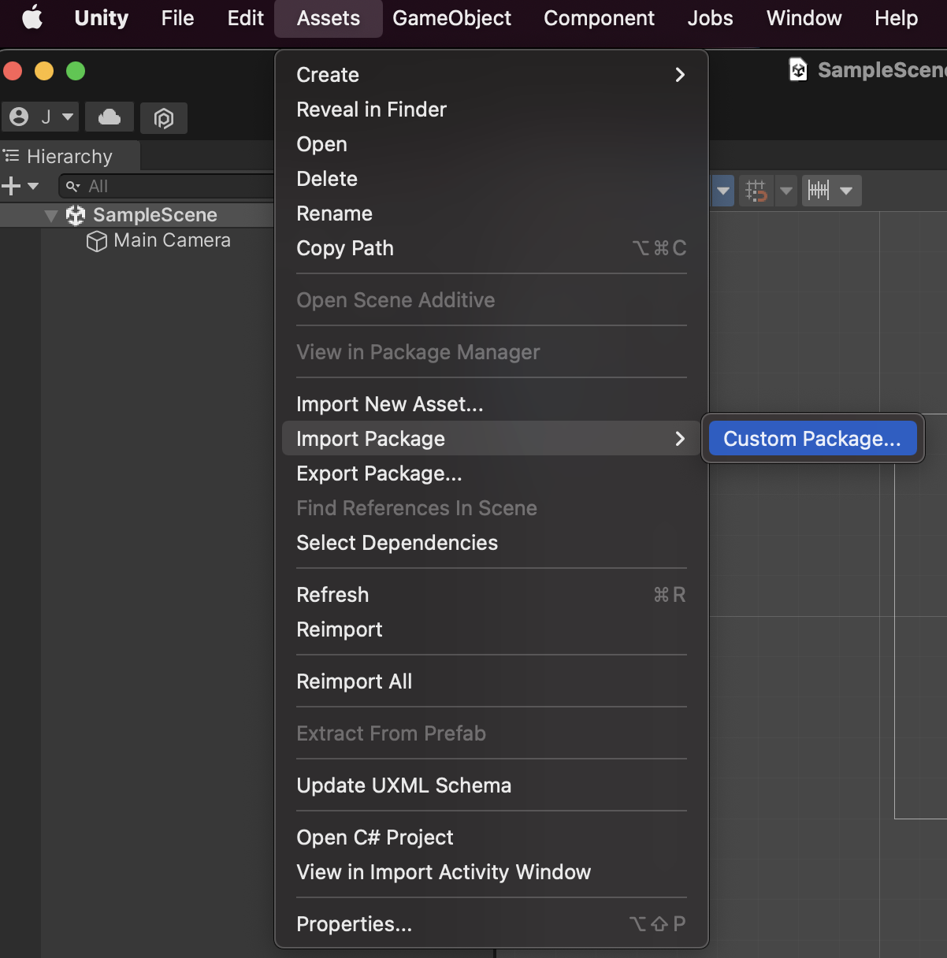The width and height of the screenshot is (947, 958).
Task: Choose Reimport
Action: (491, 629)
